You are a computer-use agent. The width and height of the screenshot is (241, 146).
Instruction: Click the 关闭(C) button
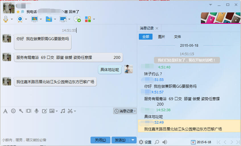coord(100,140)
